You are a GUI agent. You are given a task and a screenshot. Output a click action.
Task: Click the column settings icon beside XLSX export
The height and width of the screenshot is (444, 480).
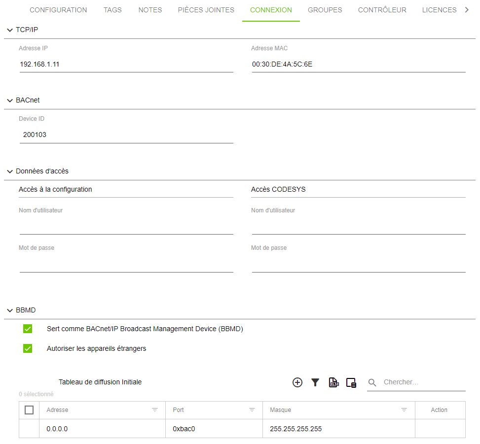tap(351, 382)
